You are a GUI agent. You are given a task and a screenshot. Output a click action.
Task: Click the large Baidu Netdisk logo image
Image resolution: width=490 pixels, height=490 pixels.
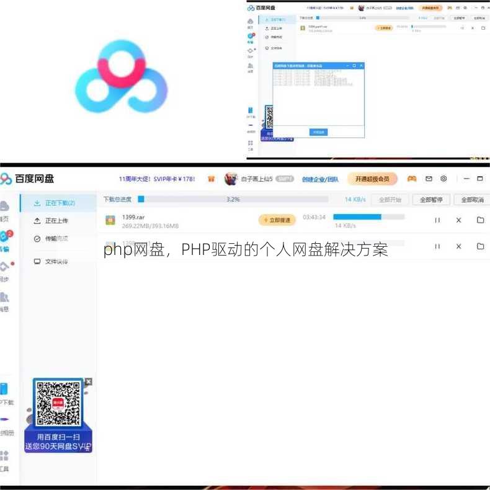(121, 76)
